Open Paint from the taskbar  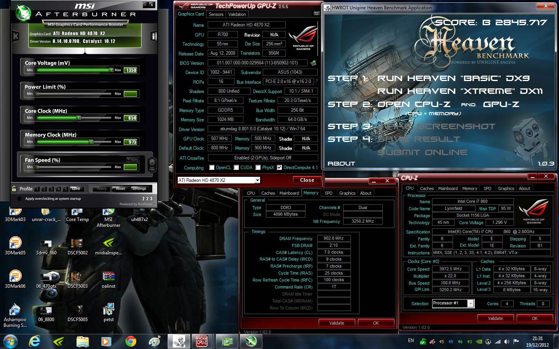click(x=155, y=341)
